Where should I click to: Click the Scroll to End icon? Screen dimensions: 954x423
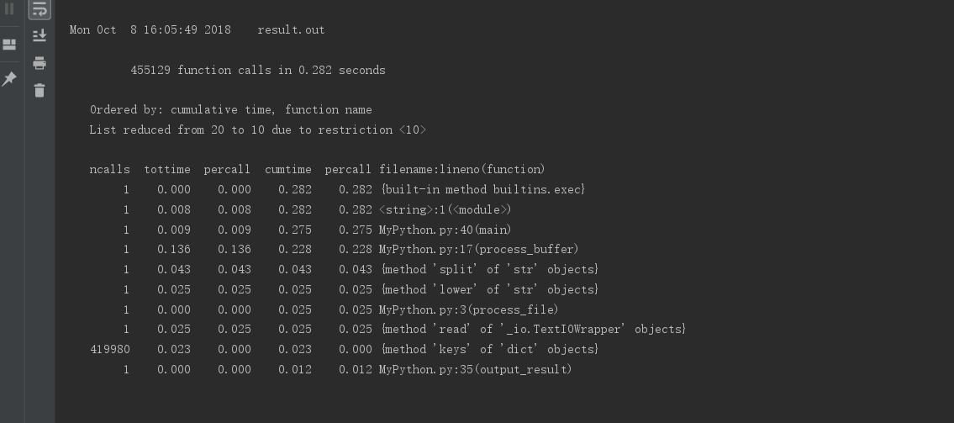(40, 36)
